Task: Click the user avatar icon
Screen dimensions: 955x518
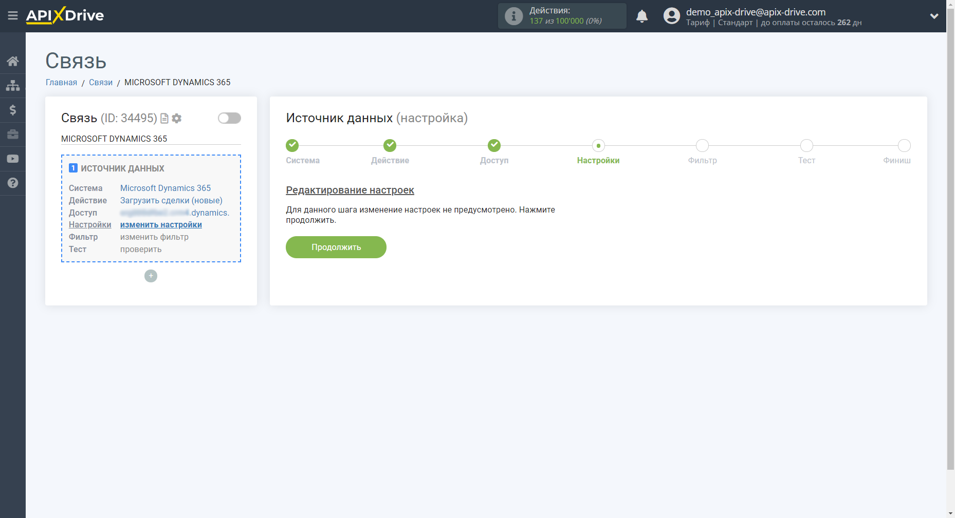Action: pos(672,16)
